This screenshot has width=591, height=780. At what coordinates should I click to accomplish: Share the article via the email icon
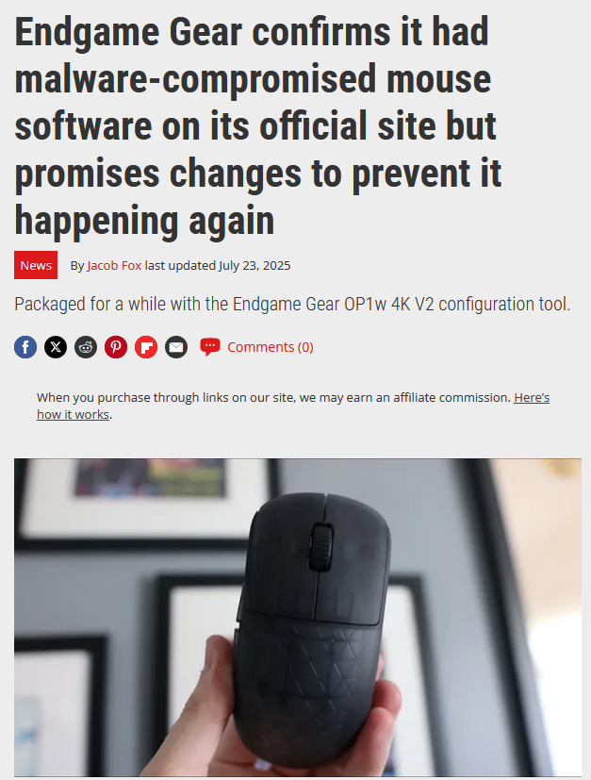(x=176, y=347)
